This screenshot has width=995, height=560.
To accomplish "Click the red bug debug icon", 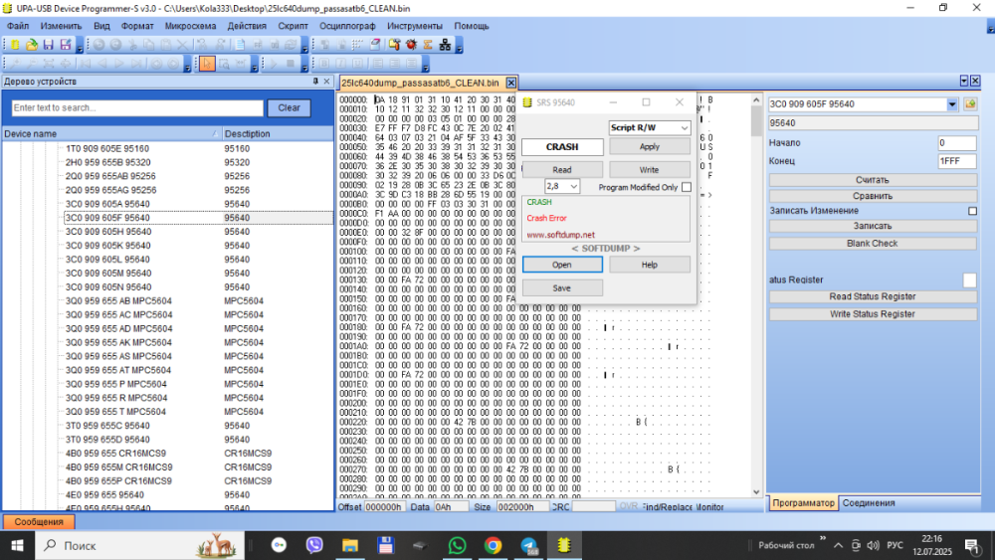I will pyautogui.click(x=411, y=45).
